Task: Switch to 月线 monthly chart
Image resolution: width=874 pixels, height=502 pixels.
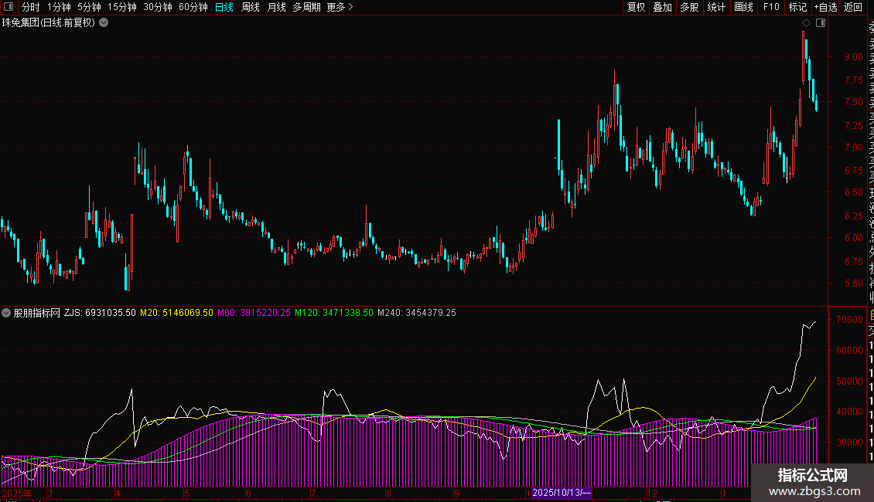Action: (x=276, y=7)
